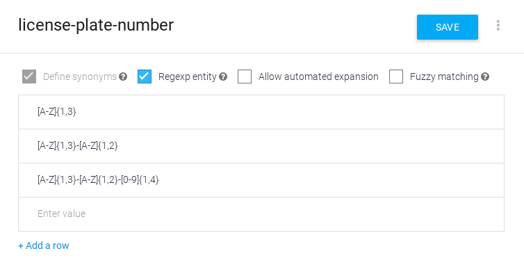Click the entity name license-plate-number field
524x265 pixels.
point(96,26)
